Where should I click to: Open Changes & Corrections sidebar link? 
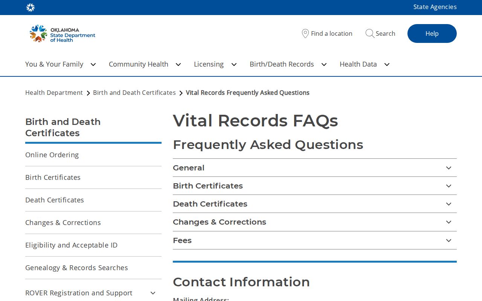click(x=63, y=222)
